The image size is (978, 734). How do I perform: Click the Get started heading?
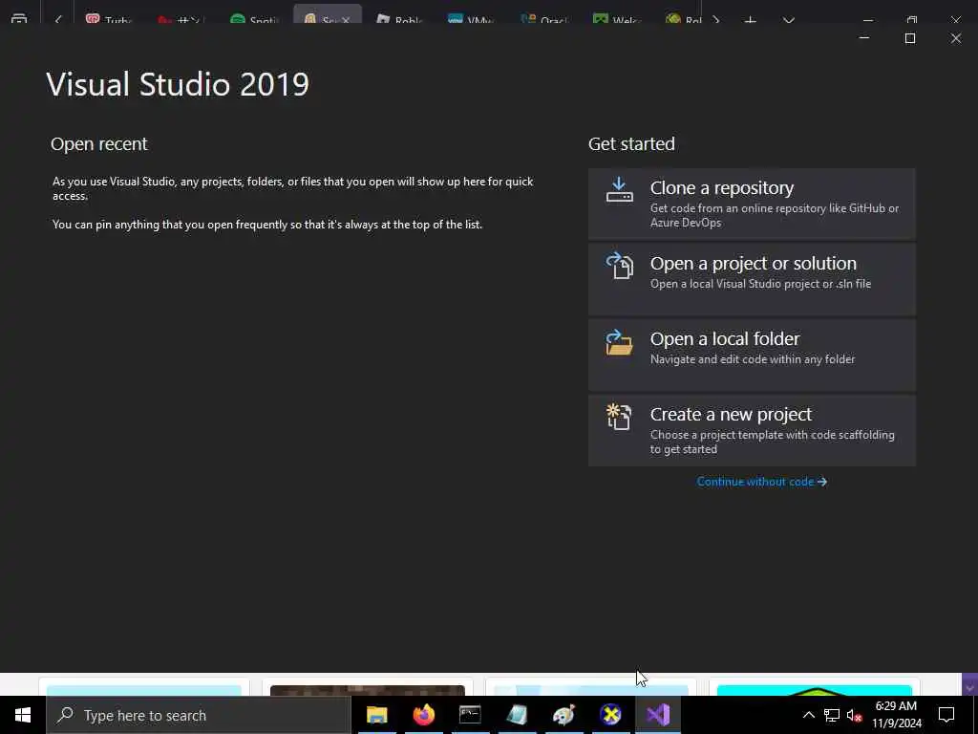pyautogui.click(x=631, y=143)
